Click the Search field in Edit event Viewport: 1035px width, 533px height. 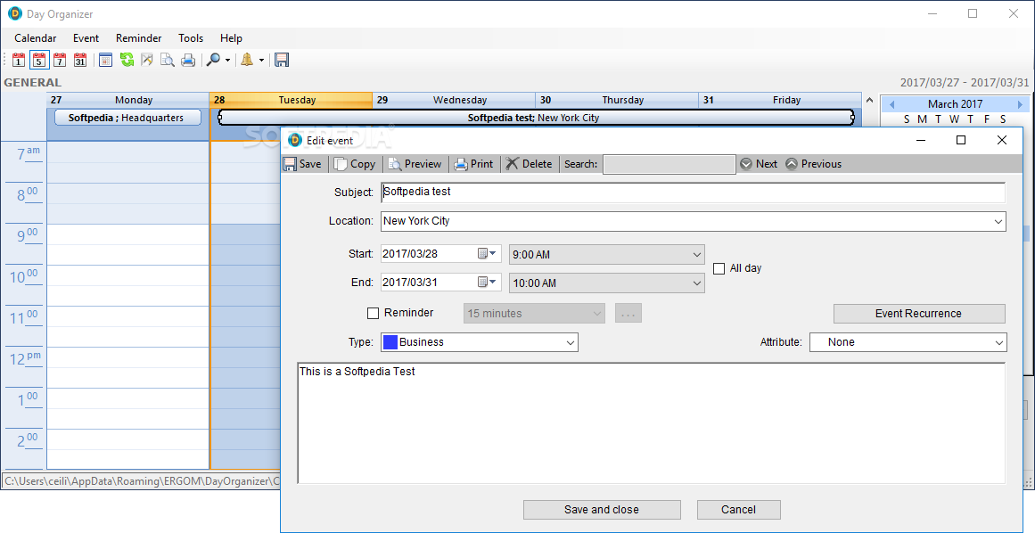(x=669, y=164)
